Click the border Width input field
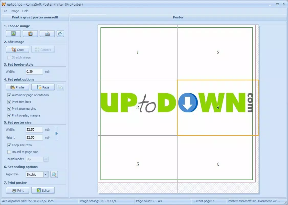The image size is (288, 205). click(x=34, y=71)
